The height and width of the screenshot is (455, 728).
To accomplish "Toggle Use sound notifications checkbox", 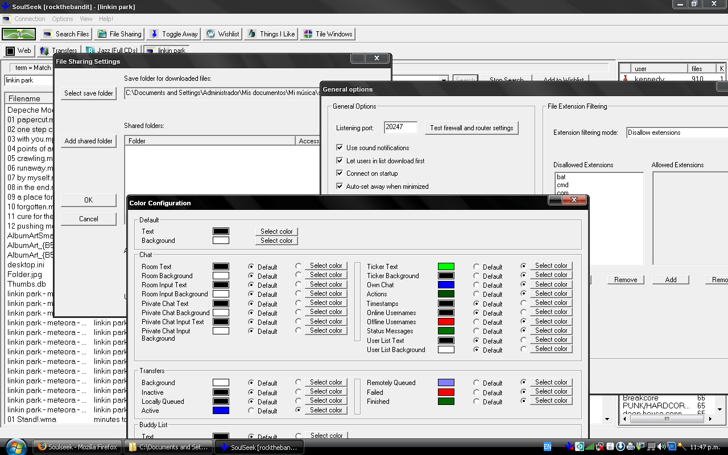I will 340,147.
